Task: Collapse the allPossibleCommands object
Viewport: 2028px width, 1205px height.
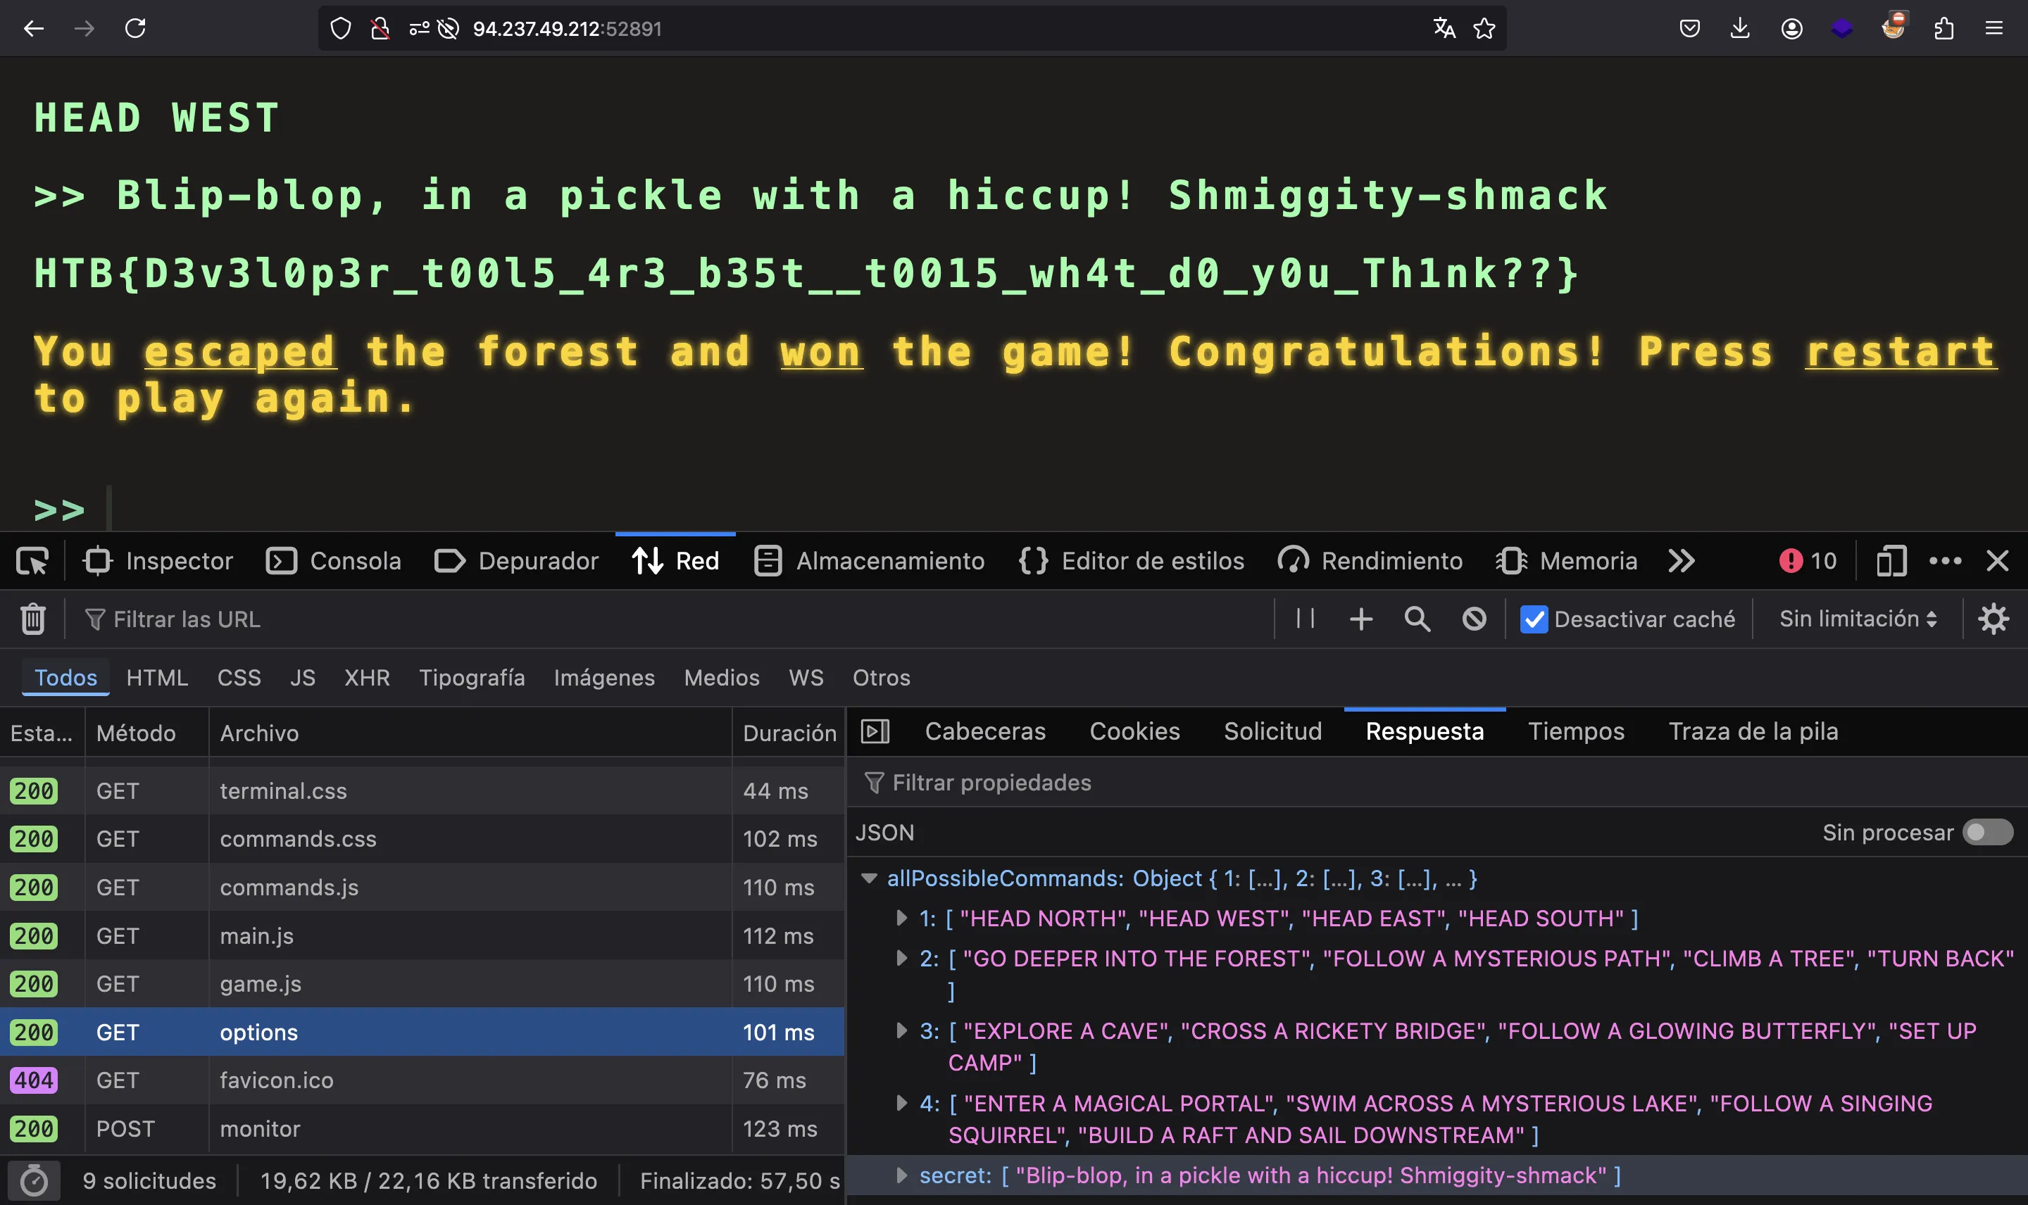Action: (x=868, y=878)
